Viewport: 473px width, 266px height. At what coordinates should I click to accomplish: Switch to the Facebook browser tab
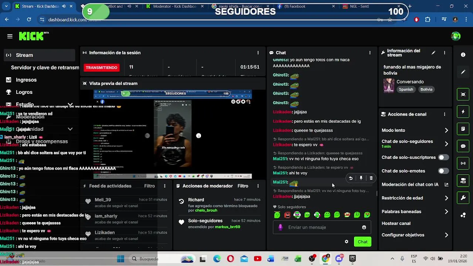[x=306, y=6]
